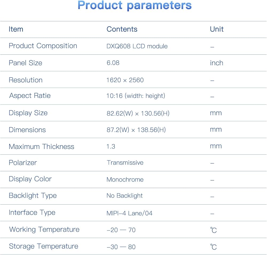This screenshot has height=255, width=267.
Task: Click the Storage Temperature label
Action: pyautogui.click(x=44, y=246)
